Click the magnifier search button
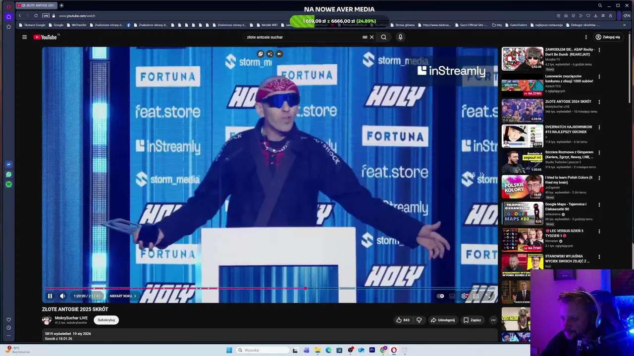The height and width of the screenshot is (356, 634). (x=383, y=37)
